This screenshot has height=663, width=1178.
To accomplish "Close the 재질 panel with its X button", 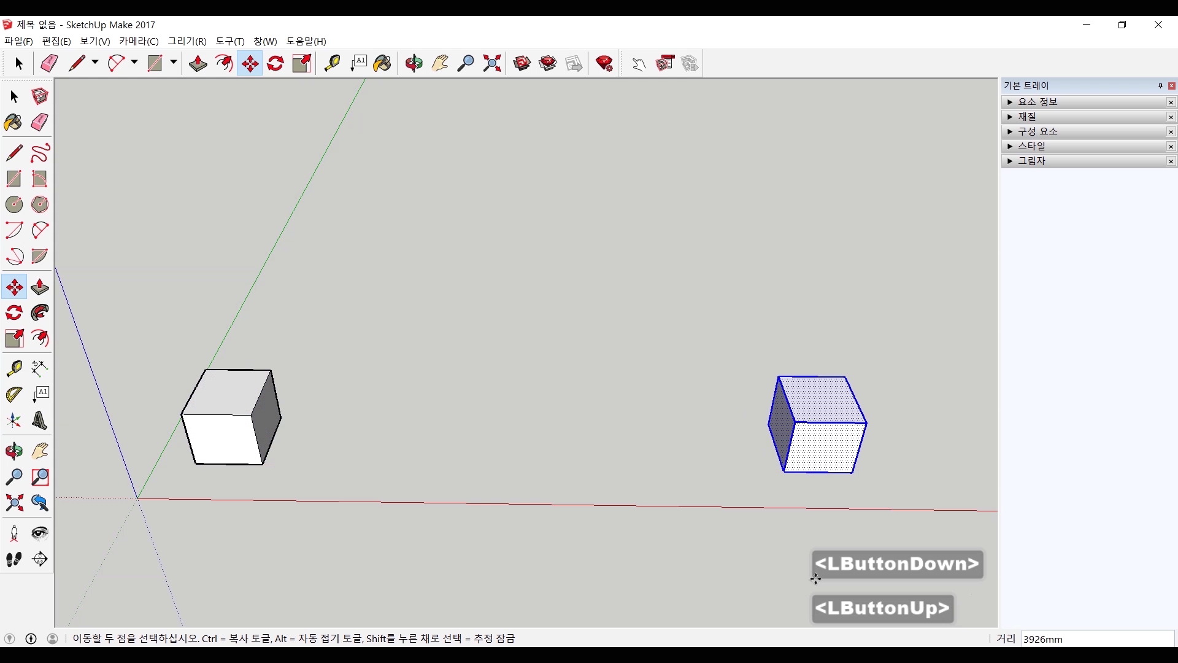I will [1171, 117].
